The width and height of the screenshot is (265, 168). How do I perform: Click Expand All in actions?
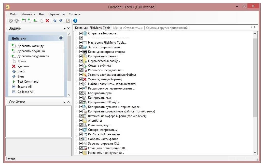point(24,87)
